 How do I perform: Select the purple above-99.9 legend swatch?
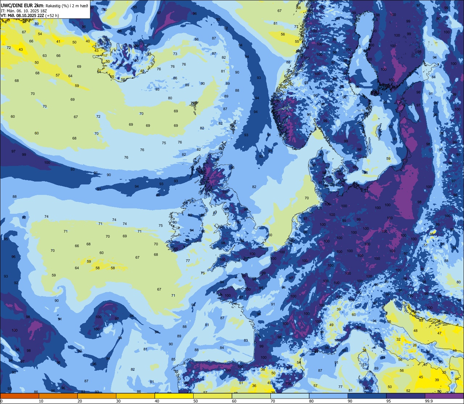[x=444, y=396]
